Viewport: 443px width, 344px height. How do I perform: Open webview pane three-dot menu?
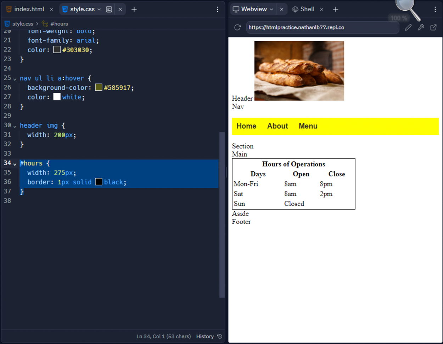[435, 9]
